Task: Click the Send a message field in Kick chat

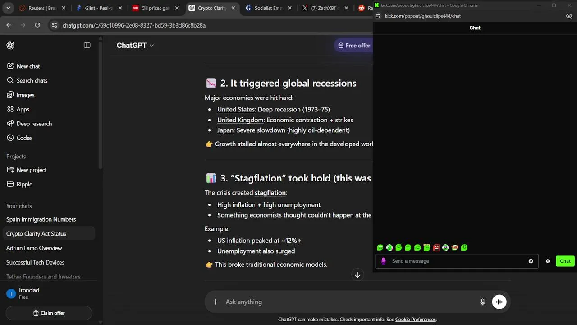Action: pos(457,261)
